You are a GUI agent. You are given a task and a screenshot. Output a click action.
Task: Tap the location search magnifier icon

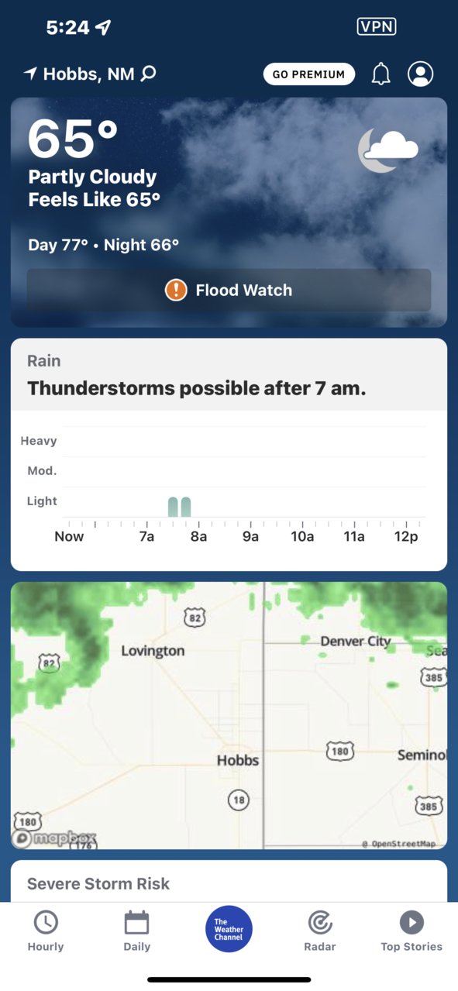[x=149, y=74]
